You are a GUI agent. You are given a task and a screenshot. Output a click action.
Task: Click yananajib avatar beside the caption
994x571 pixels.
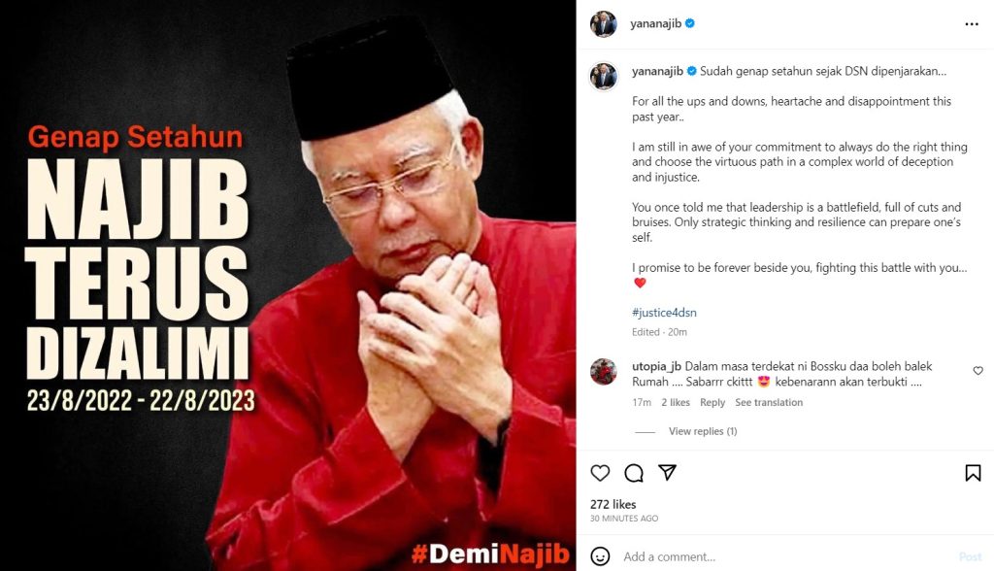[x=603, y=76]
